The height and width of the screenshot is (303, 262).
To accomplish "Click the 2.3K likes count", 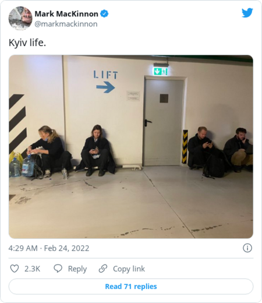I will coord(32,269).
